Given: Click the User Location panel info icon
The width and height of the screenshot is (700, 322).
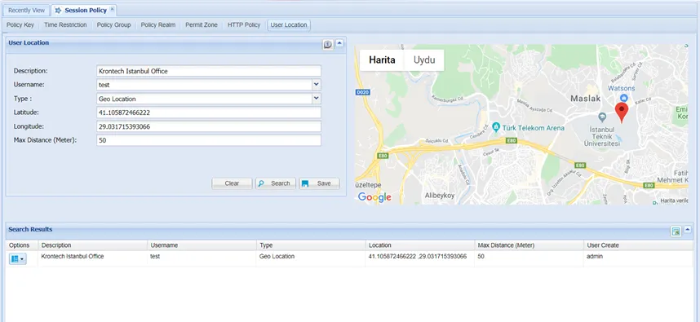Looking at the screenshot, I should (328, 44).
